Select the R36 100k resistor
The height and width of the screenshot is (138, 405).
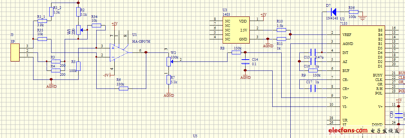[353, 12]
